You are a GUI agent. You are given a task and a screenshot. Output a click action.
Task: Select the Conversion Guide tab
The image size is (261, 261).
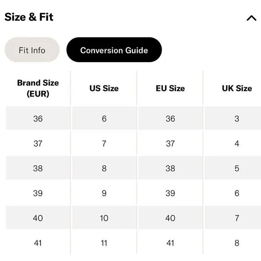click(x=114, y=50)
